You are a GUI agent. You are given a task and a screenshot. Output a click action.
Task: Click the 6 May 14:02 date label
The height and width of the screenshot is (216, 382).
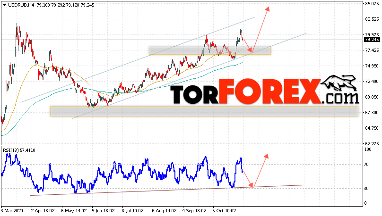(74, 211)
